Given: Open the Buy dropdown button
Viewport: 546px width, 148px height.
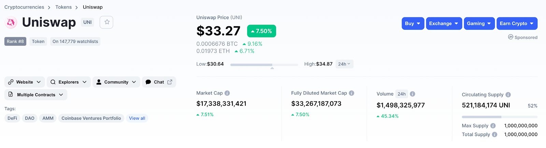Looking at the screenshot, I should pos(413,24).
